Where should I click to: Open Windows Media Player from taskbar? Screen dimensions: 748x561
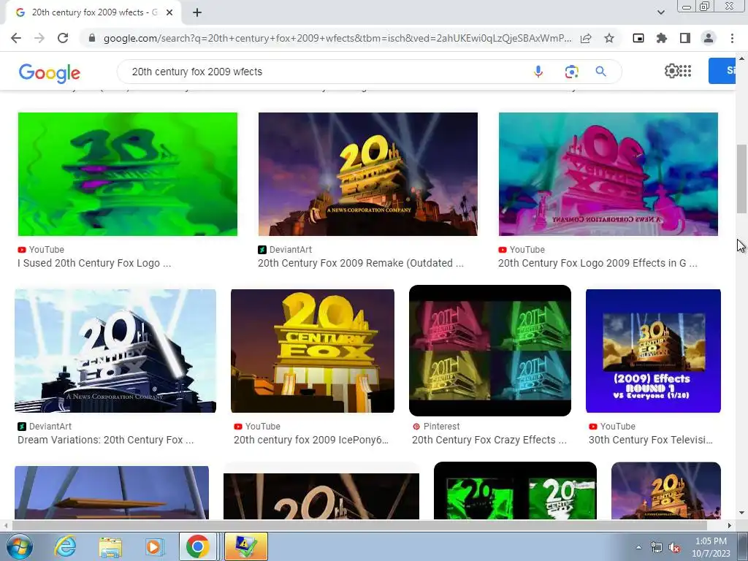154,546
